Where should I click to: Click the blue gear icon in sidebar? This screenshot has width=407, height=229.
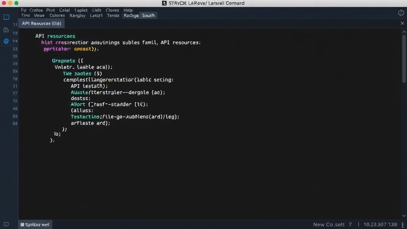[x=6, y=41]
